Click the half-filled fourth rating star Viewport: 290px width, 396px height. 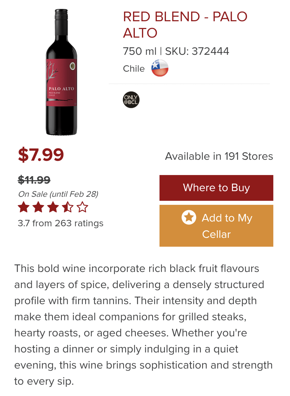coord(67,207)
